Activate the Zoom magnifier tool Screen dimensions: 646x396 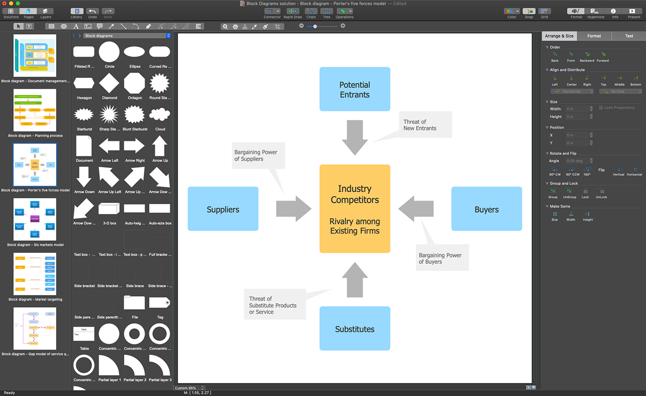[225, 26]
